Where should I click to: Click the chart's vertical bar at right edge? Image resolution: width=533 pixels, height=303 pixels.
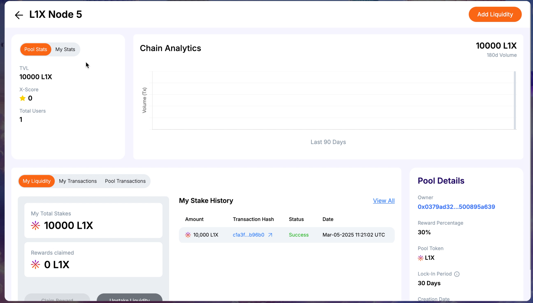click(515, 100)
